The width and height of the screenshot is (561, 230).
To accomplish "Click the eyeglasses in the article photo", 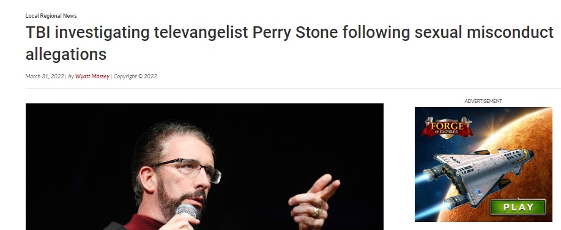I will [x=186, y=168].
